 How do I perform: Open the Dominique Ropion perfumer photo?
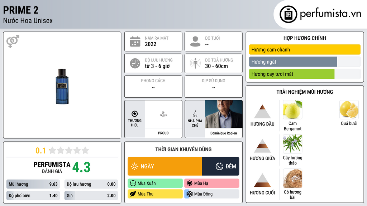pos(224,114)
